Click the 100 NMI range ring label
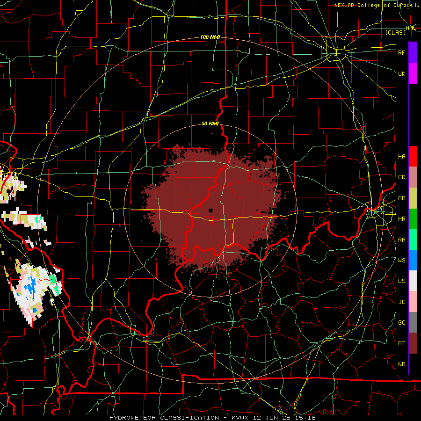421x421 pixels. 210,37
